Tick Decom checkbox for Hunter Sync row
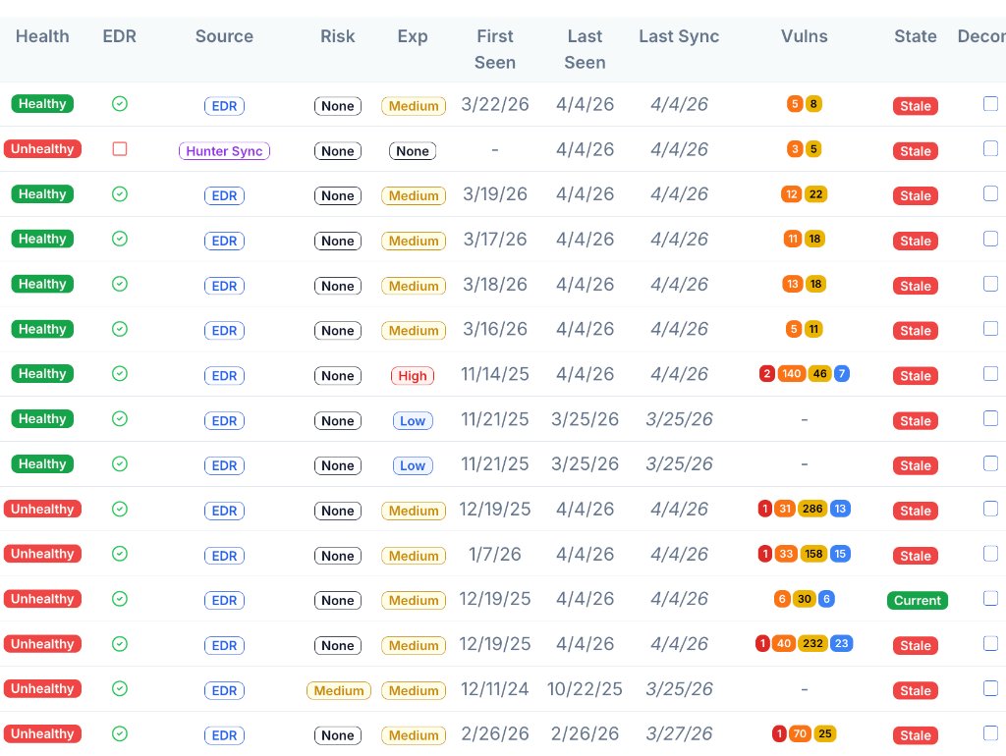The image size is (1006, 756). coord(990,148)
